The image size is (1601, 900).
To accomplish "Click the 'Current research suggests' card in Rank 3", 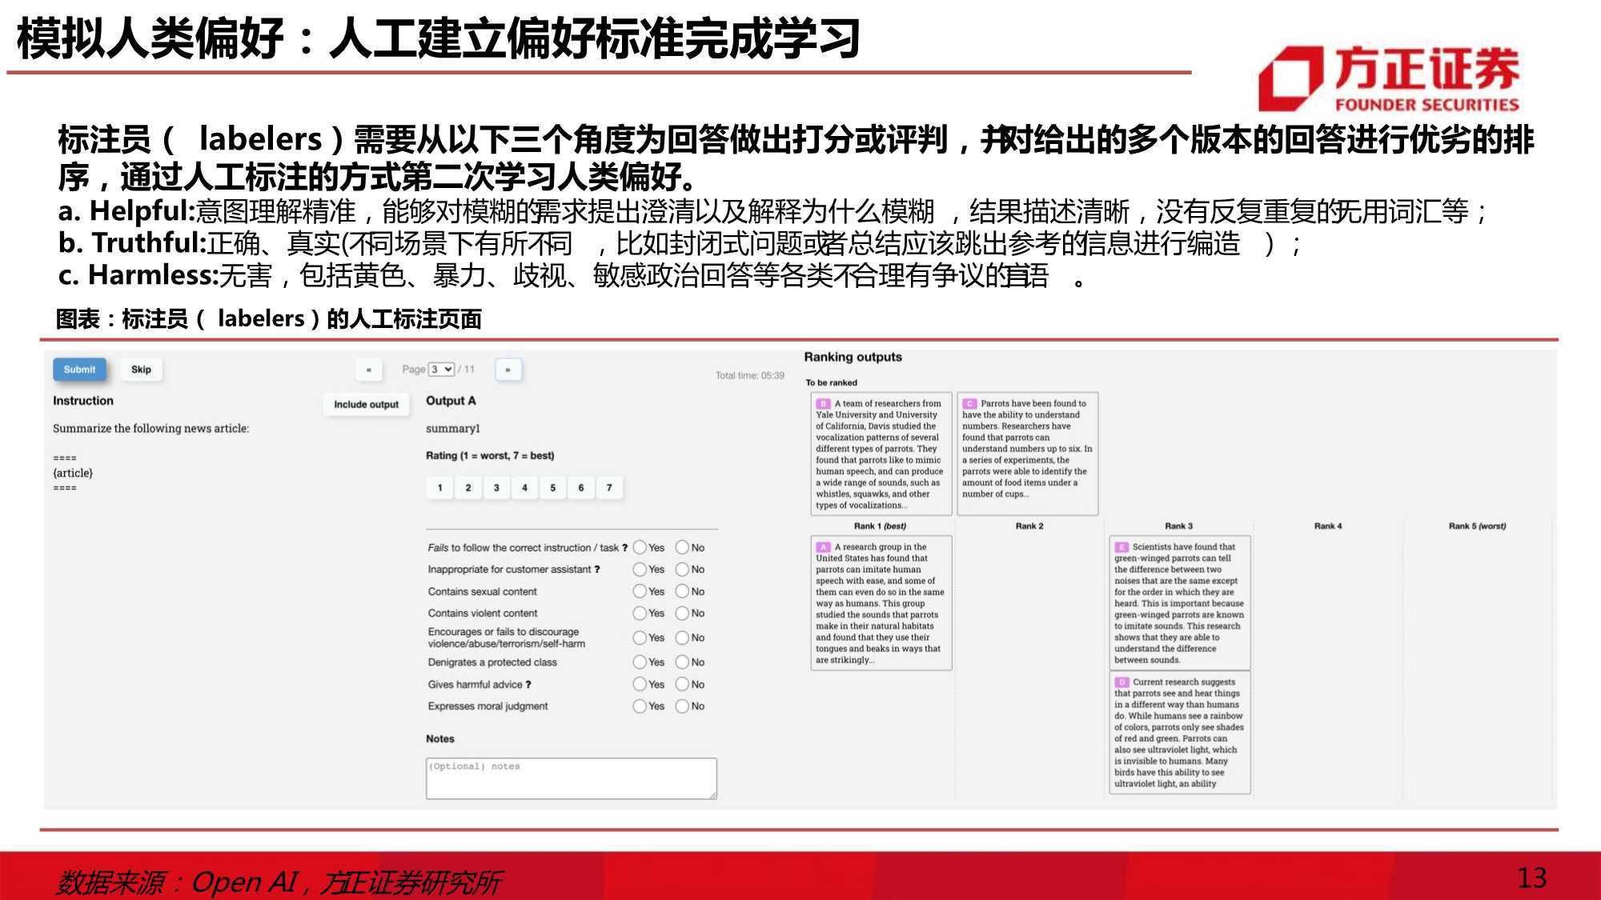I will 1180,733.
